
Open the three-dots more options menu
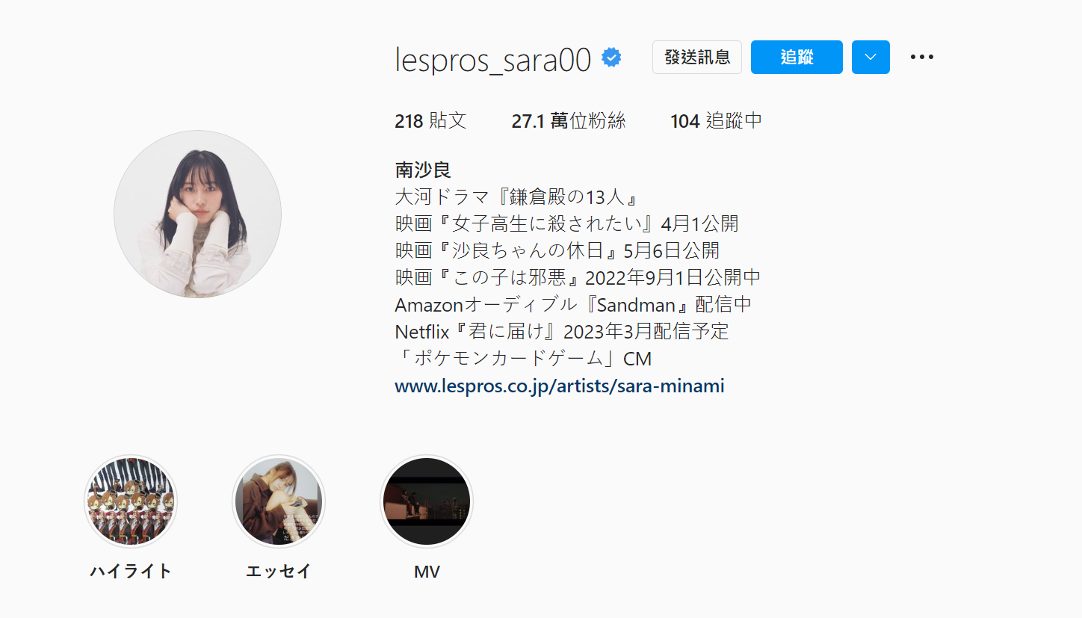pos(922,57)
